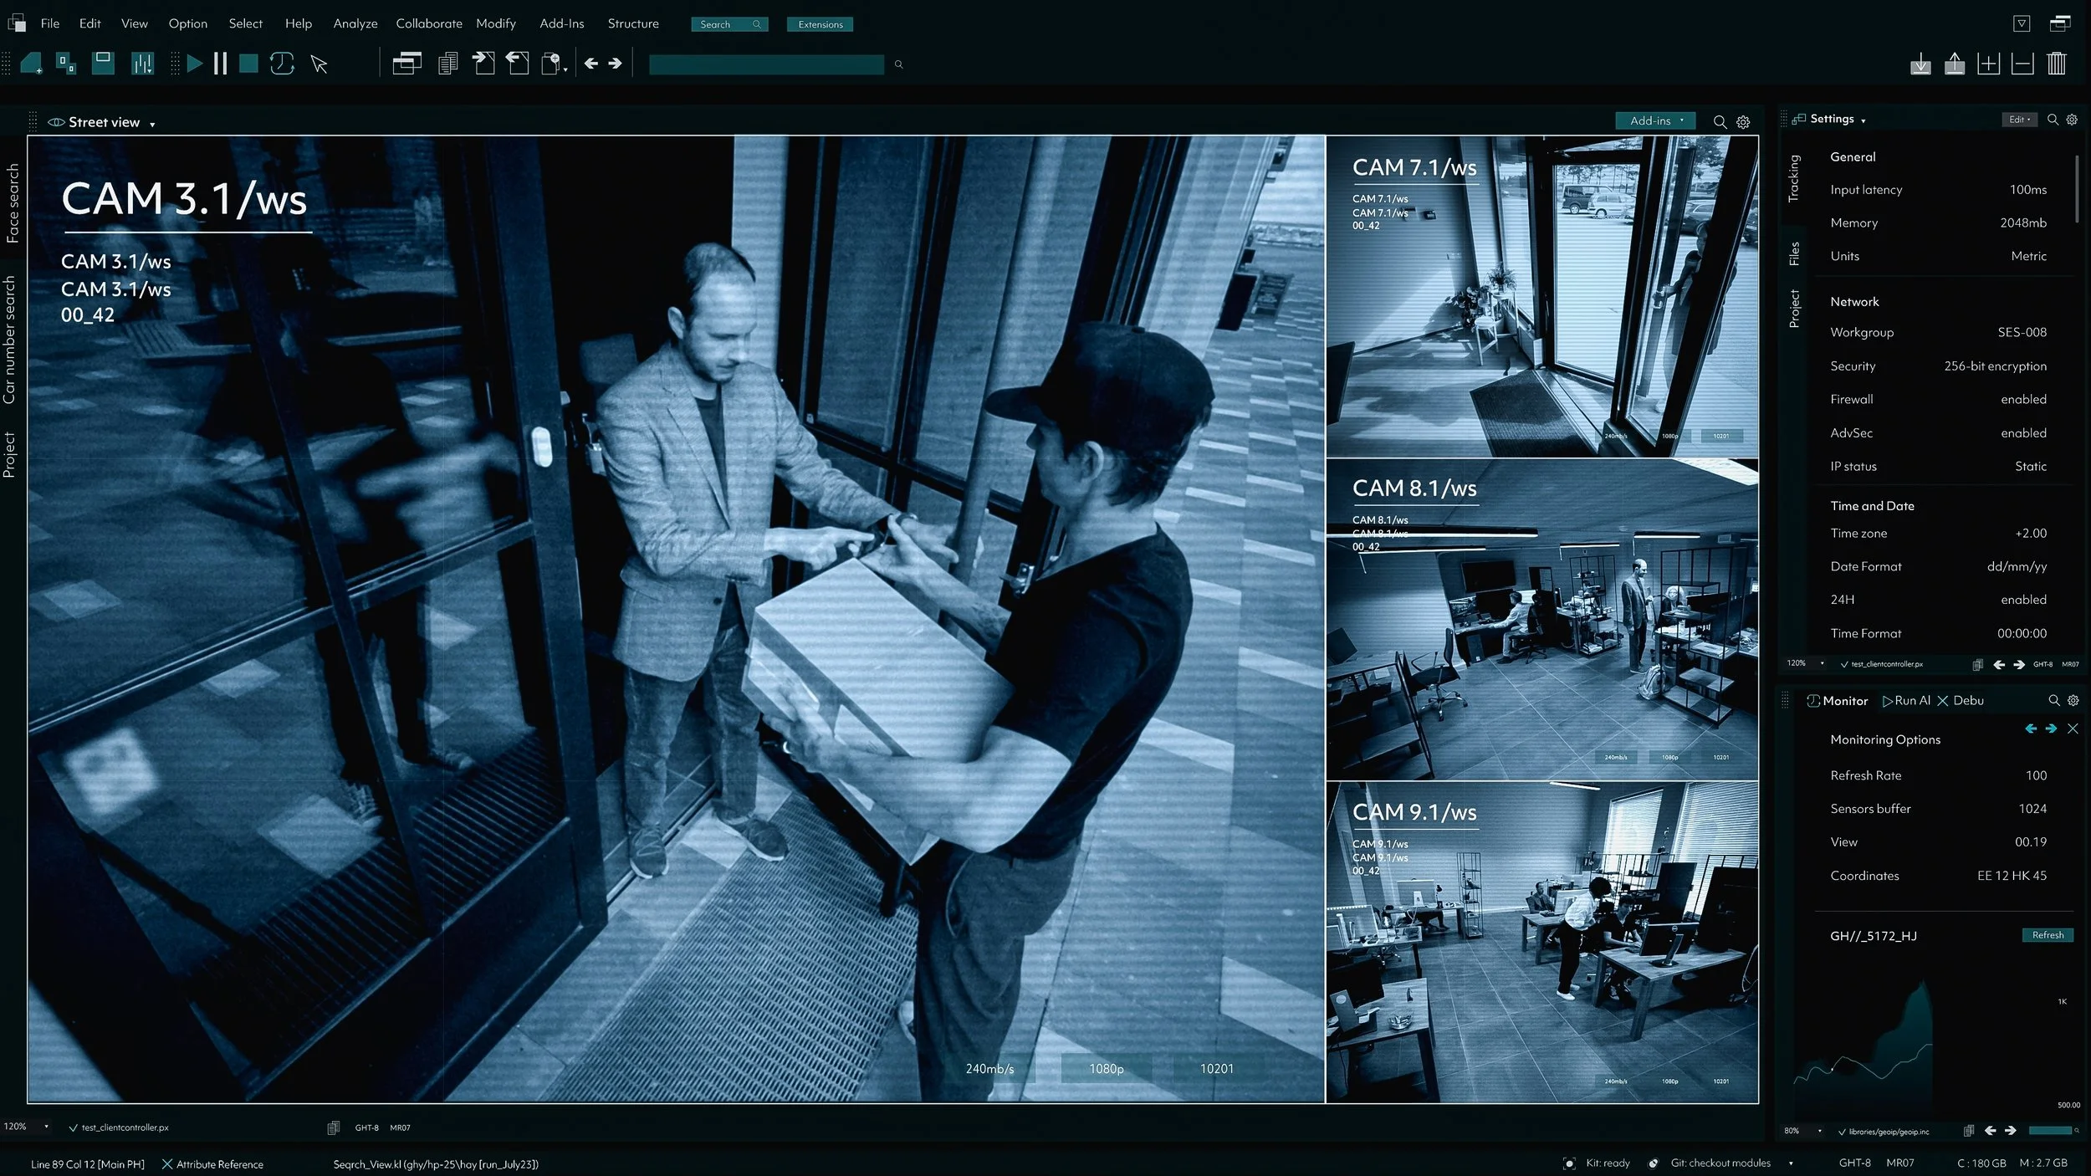Stop playback using the square stop icon
Viewport: 2091px width, 1176px height.
tap(248, 64)
